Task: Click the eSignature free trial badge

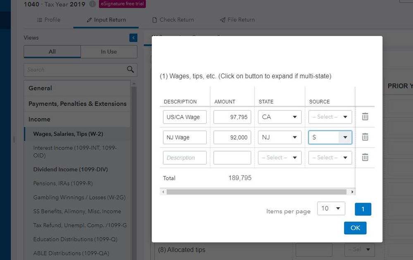Action: 123,4
